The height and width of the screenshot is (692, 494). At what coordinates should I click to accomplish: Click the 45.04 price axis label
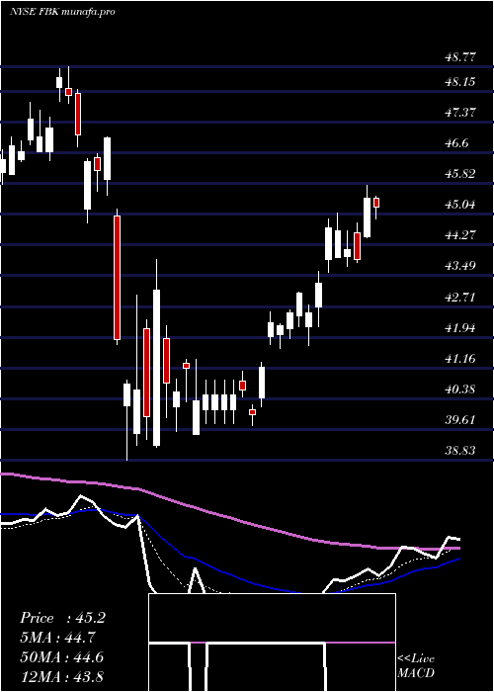coord(460,205)
